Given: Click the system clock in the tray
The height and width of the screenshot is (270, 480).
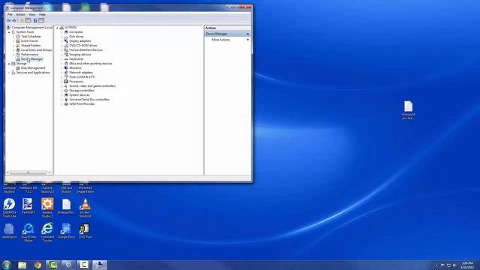Looking at the screenshot, I should 467,265.
